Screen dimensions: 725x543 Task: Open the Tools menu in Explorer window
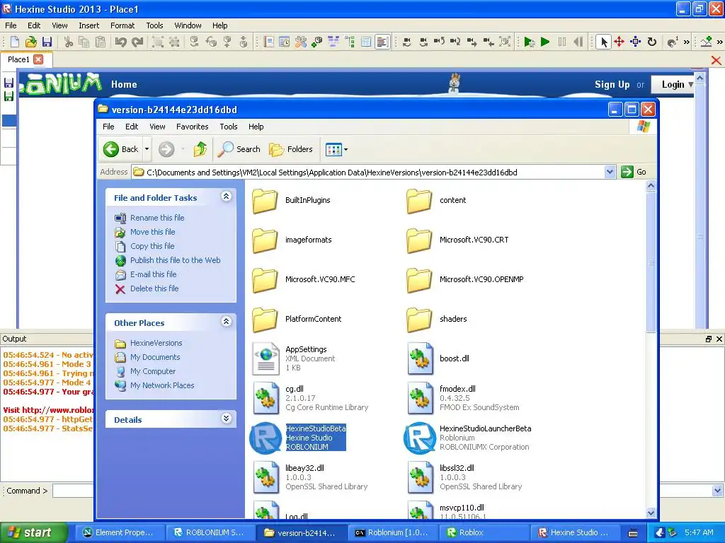229,127
